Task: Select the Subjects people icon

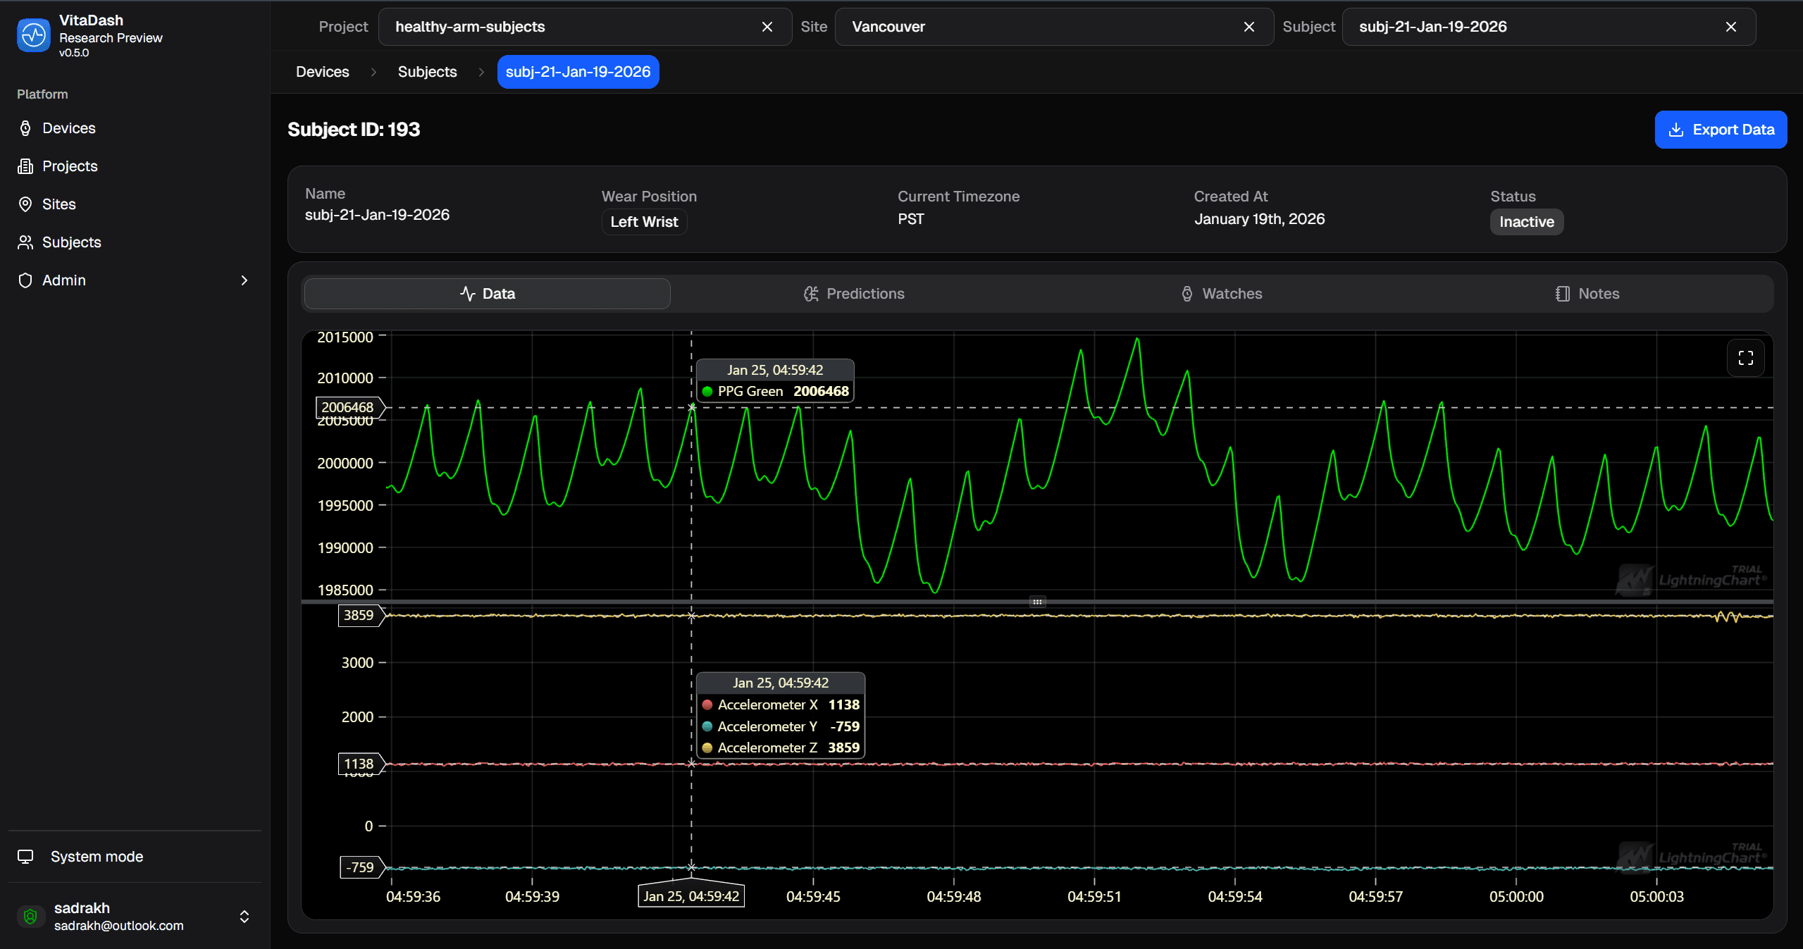Action: click(25, 242)
